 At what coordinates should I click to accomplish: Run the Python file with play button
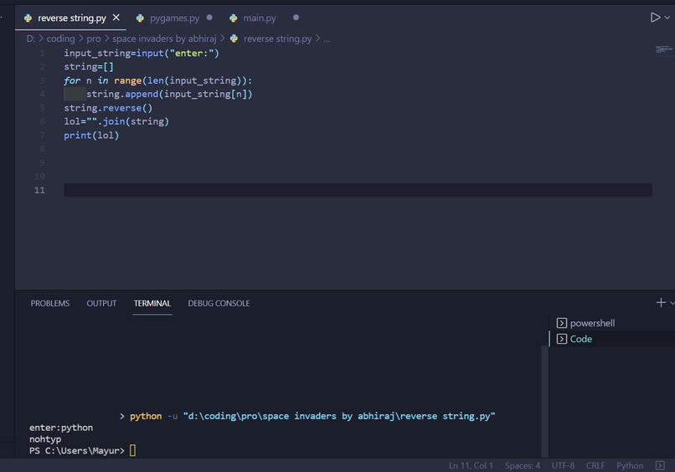(655, 18)
